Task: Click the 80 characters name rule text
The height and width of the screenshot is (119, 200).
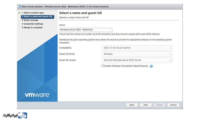Action: tap(109, 34)
